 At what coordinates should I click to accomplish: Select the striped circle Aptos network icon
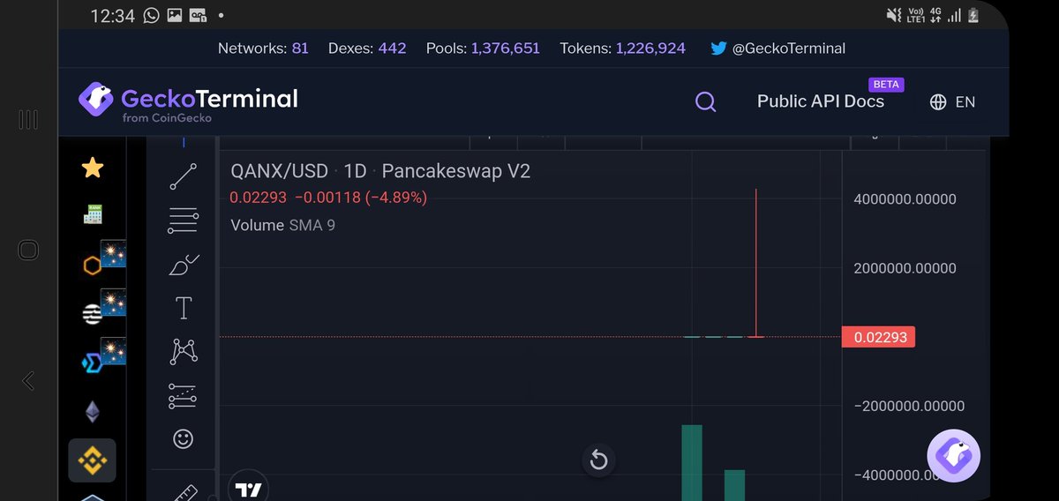coord(92,313)
